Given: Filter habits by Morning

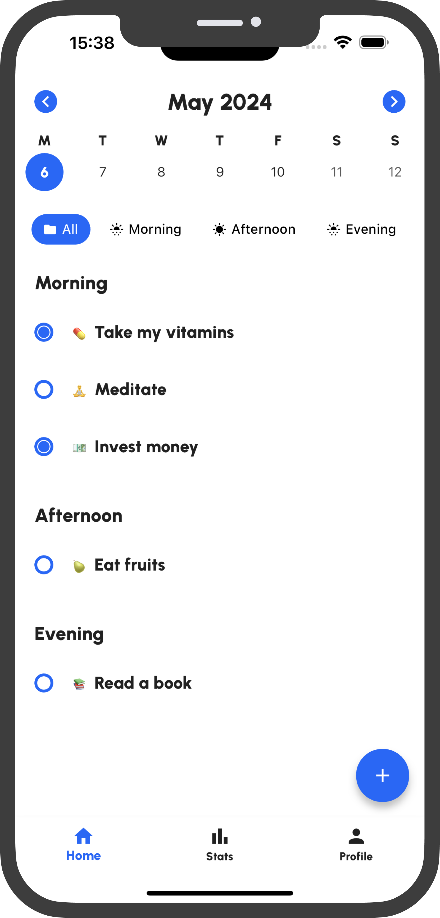Looking at the screenshot, I should [146, 229].
